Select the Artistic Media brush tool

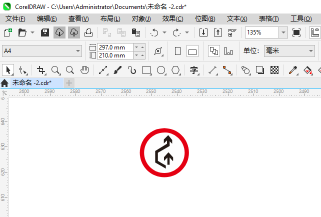[x=117, y=70]
